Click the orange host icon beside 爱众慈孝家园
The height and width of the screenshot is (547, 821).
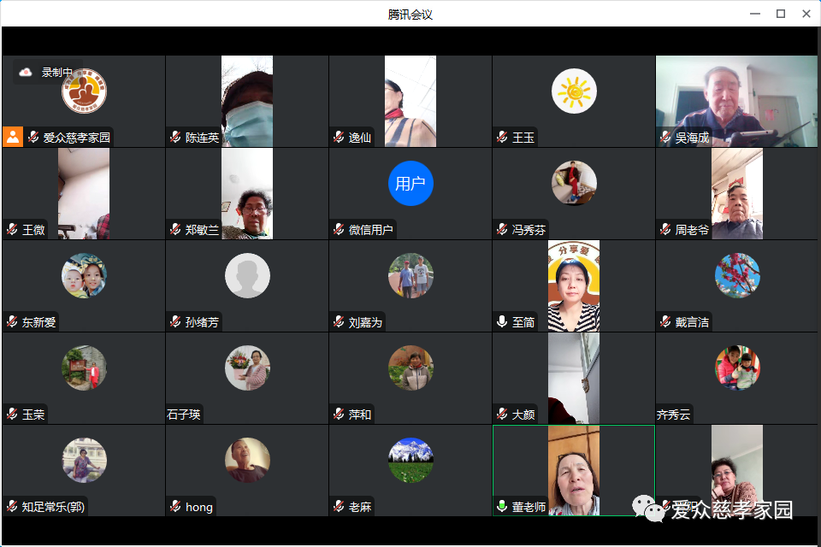point(13,137)
